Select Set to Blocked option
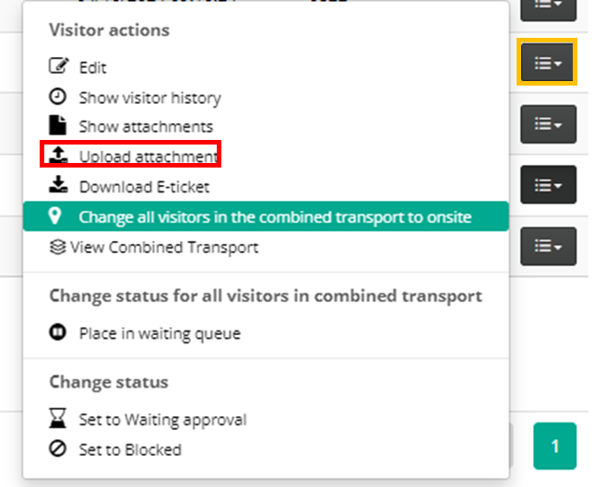This screenshot has height=487, width=594. coord(130,449)
